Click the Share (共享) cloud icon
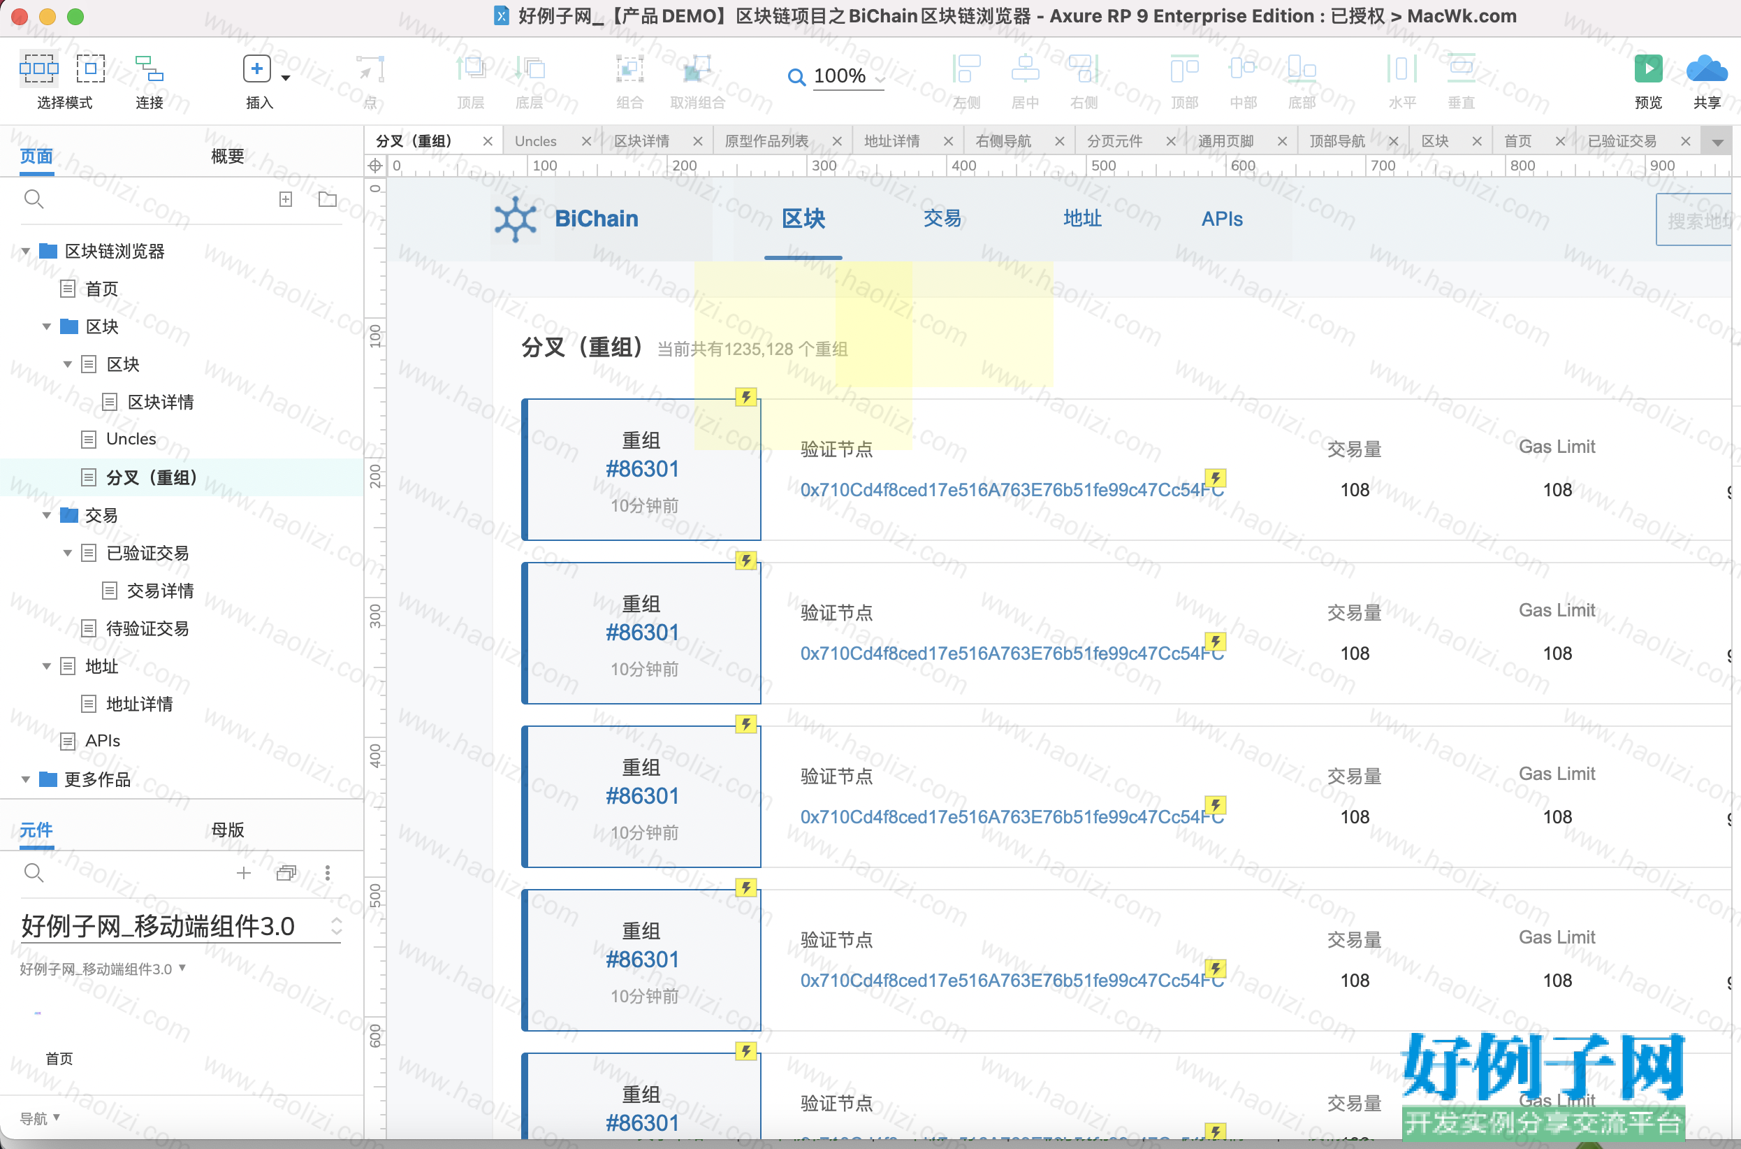The width and height of the screenshot is (1741, 1149). [1707, 69]
